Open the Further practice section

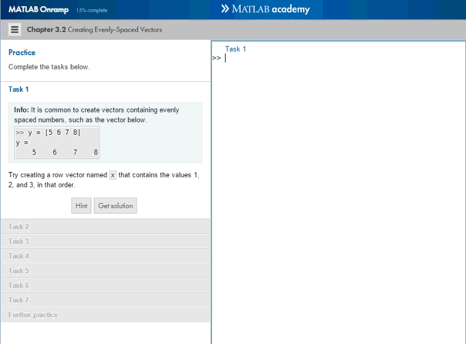tap(33, 315)
